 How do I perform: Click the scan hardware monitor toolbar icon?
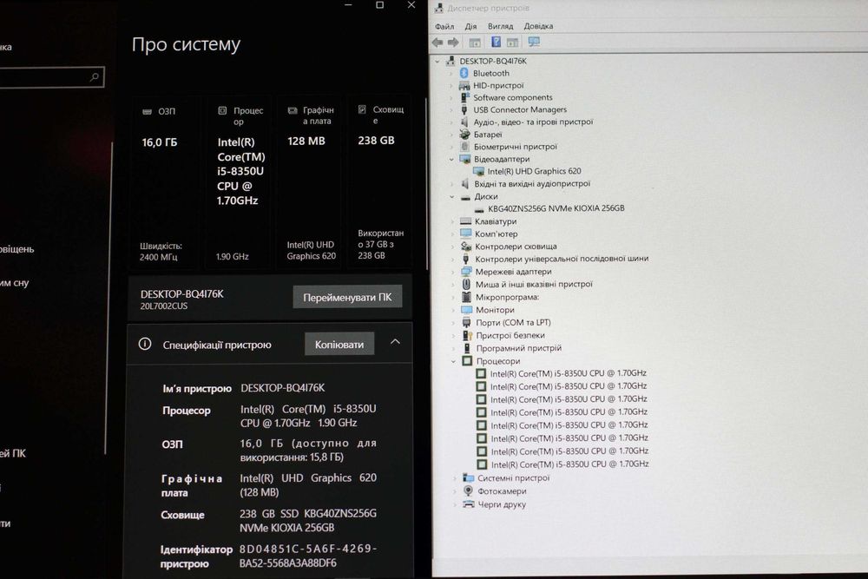(534, 42)
